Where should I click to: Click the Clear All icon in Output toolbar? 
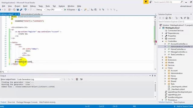tap(77, 79)
